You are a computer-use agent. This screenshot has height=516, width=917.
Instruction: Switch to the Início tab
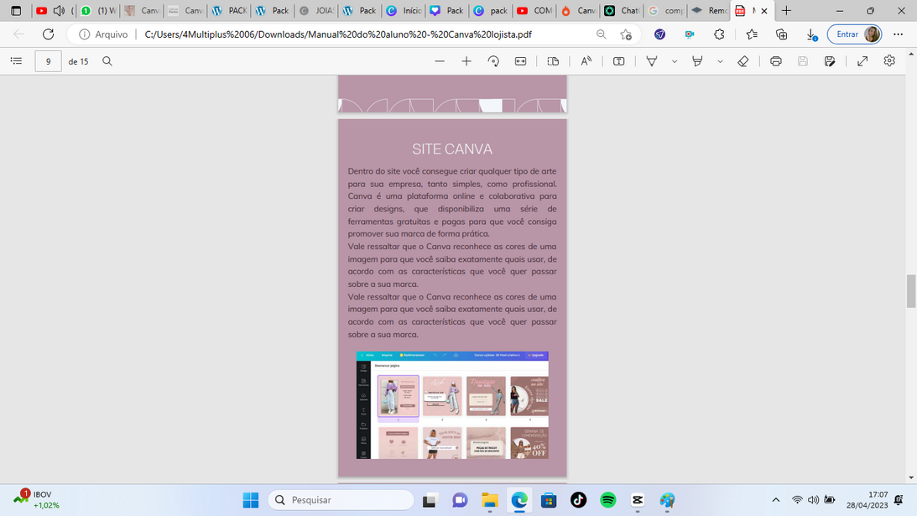(x=404, y=11)
